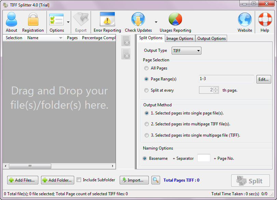Open the Website globe icon
Viewport: 277px width, 200px height.
tap(245, 20)
